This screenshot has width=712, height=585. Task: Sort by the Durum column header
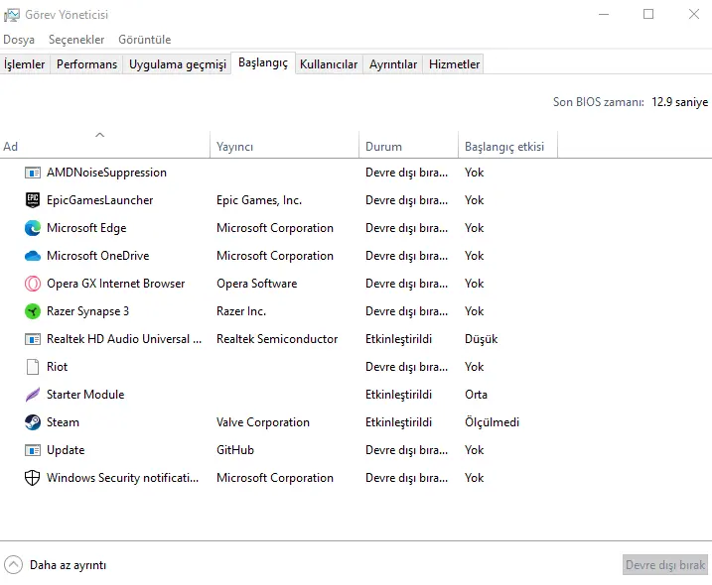tap(408, 147)
